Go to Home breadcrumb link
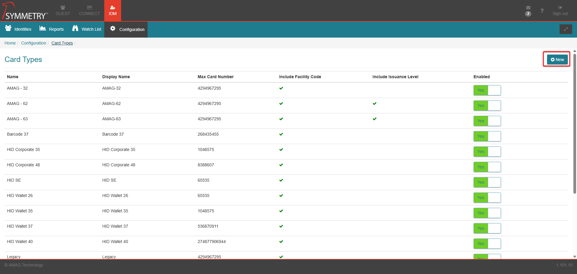Viewport: 577px width, 274px height. [10, 43]
